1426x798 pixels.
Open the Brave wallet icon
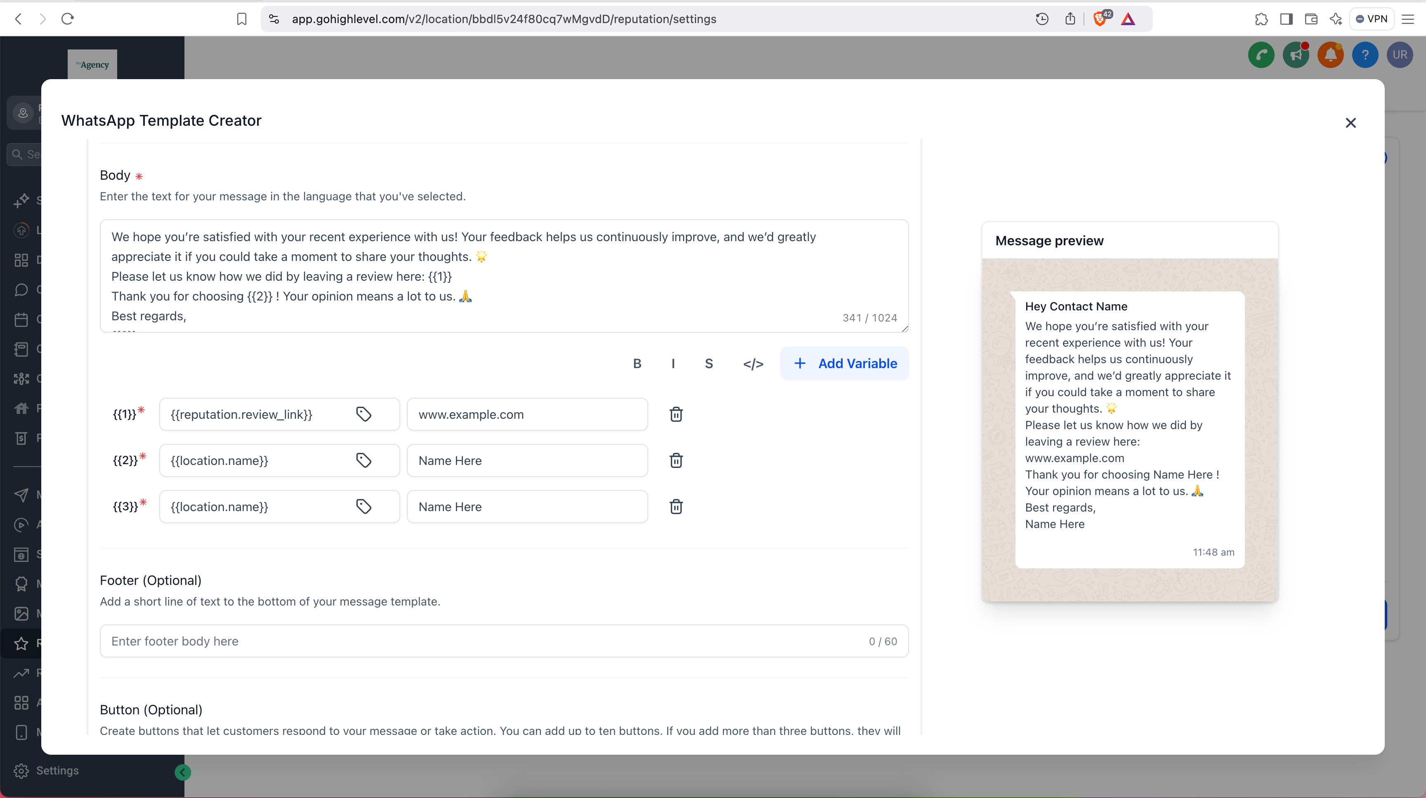pos(1310,19)
